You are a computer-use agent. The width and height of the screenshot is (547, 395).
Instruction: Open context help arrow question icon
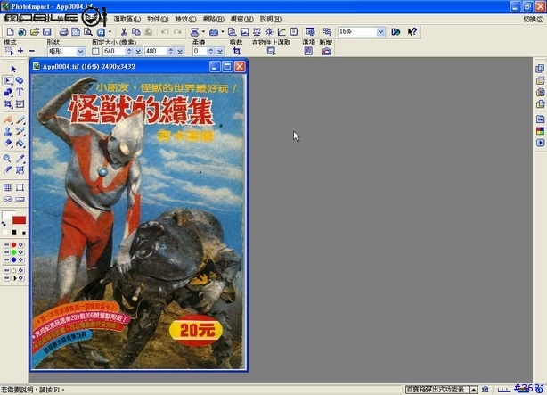[412, 32]
